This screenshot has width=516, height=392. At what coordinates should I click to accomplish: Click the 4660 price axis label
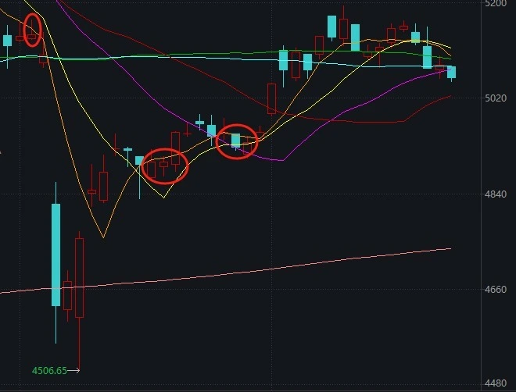click(x=496, y=289)
